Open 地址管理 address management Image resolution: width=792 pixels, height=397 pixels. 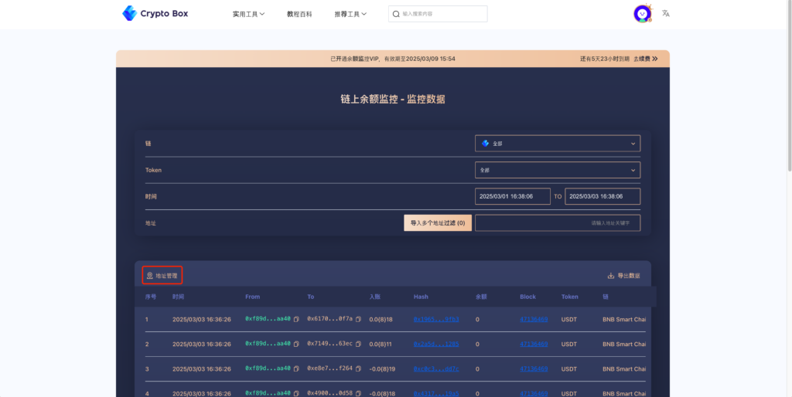(162, 276)
